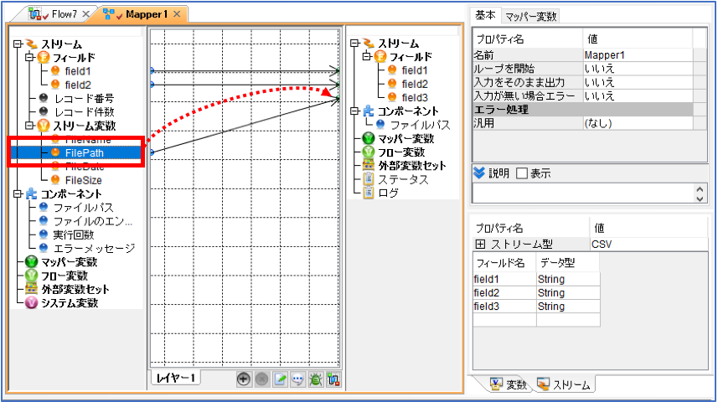Select FileSize stream variable

click(83, 180)
